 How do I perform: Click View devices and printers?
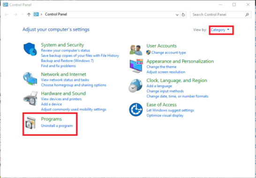pos(61,99)
